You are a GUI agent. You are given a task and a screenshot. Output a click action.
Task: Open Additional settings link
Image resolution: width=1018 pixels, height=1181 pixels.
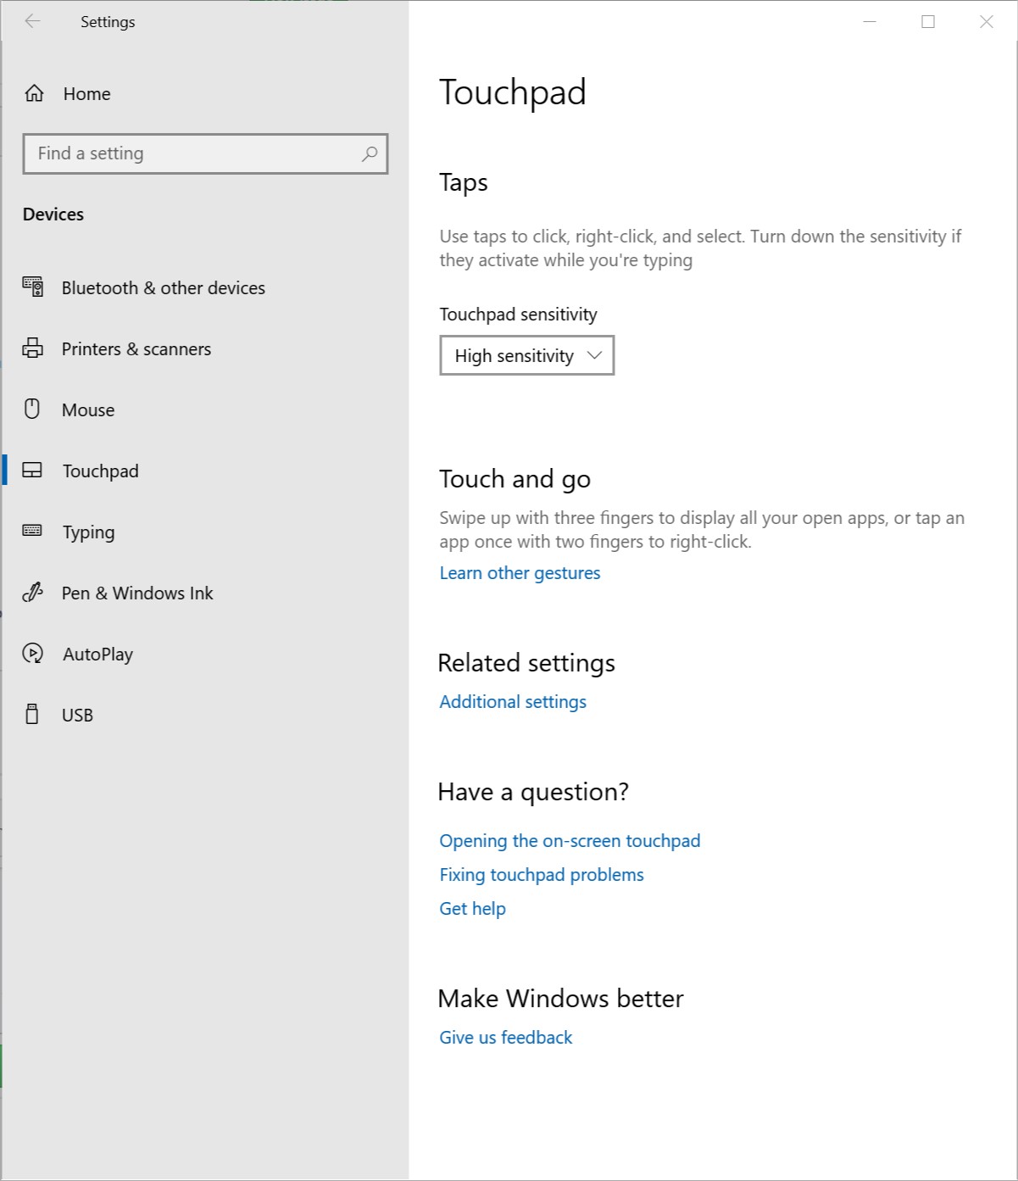tap(513, 702)
